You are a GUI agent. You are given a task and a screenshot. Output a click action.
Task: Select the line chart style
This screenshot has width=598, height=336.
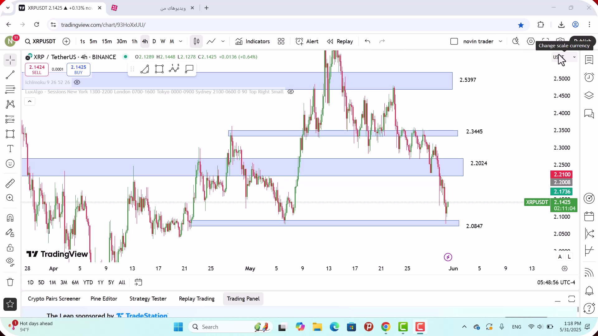(x=211, y=41)
